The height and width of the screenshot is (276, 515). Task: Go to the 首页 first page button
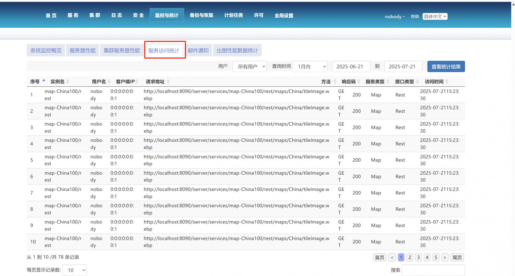point(380,257)
